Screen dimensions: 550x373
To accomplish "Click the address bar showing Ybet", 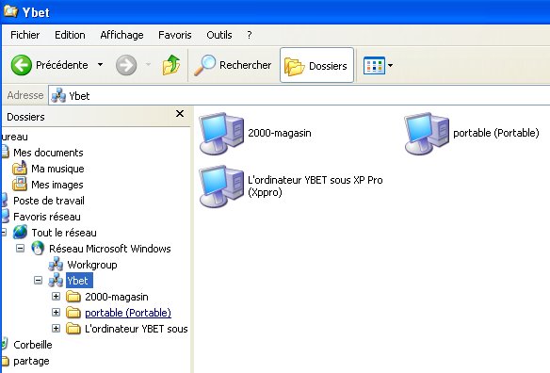I will (x=299, y=95).
